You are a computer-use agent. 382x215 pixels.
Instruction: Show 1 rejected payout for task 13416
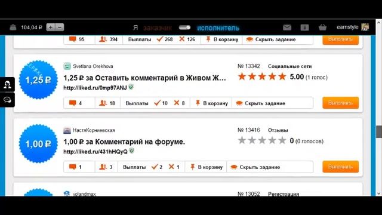click(x=171, y=167)
